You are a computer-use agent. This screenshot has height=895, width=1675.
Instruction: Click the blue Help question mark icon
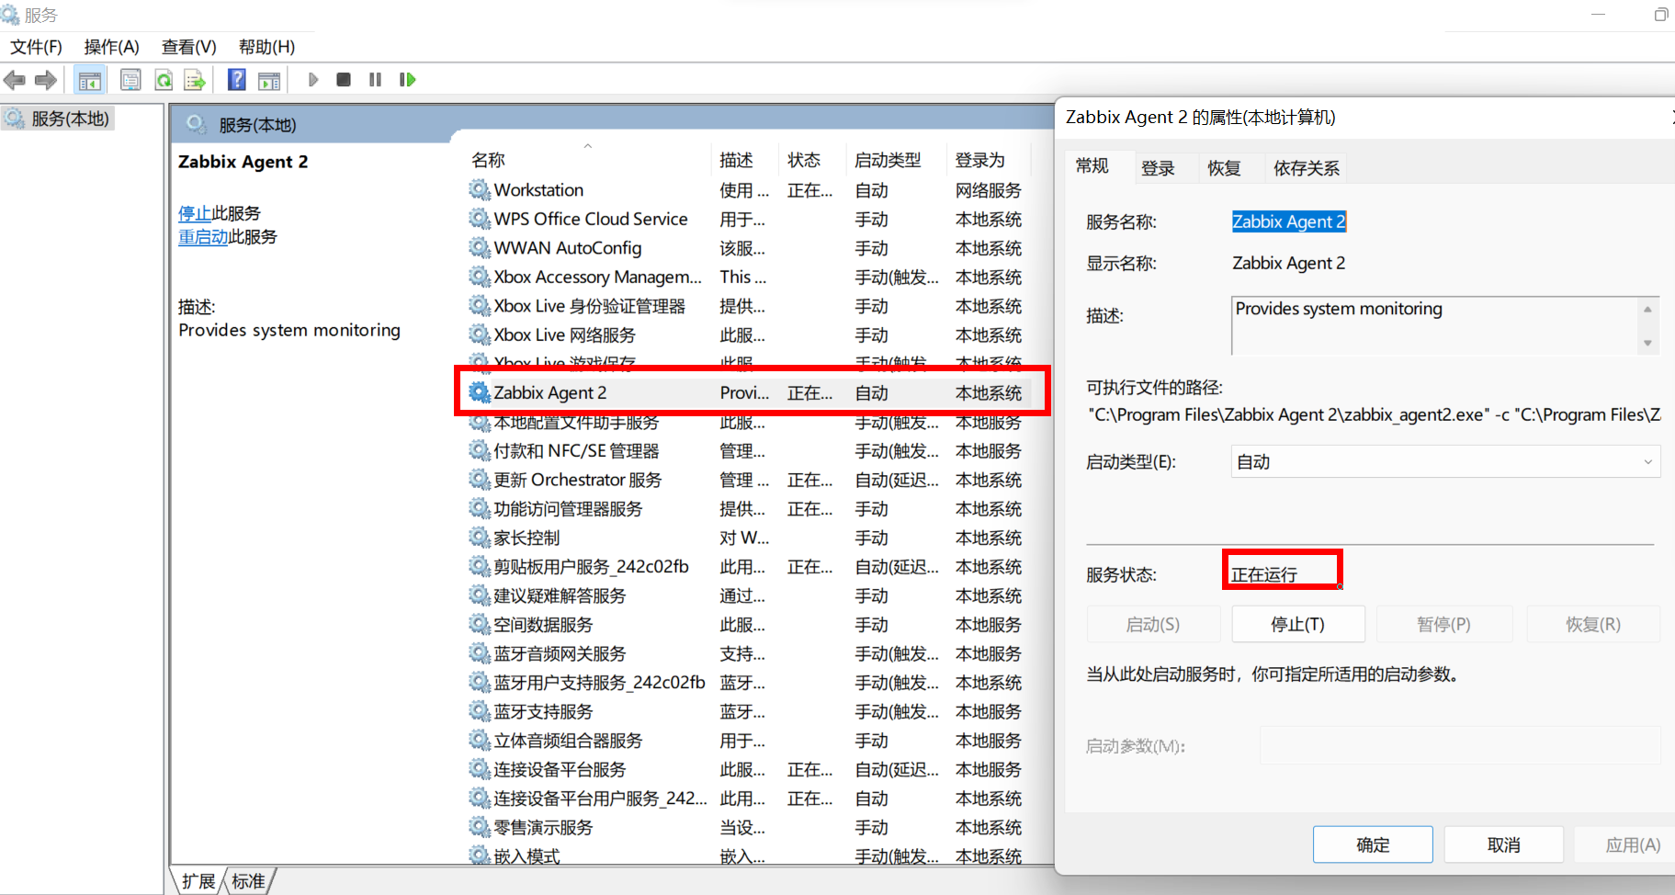click(237, 80)
